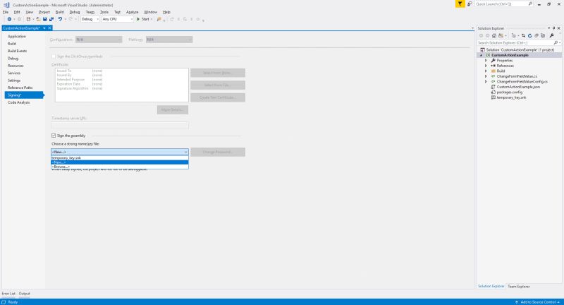Click the Change Password button
This screenshot has height=305, width=564.
pyautogui.click(x=218, y=152)
